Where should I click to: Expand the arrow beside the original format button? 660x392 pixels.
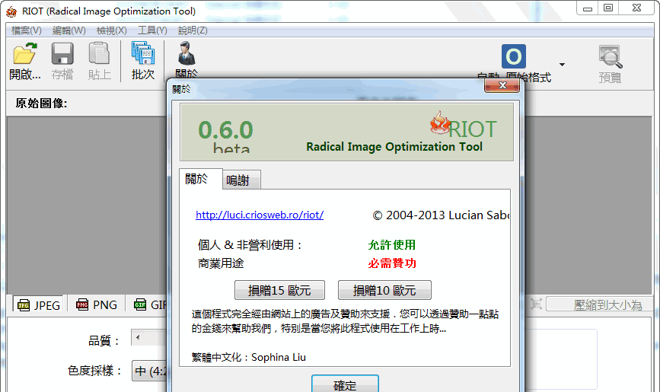coord(562,65)
